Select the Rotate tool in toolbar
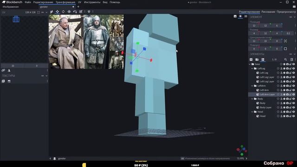 [63, 12]
